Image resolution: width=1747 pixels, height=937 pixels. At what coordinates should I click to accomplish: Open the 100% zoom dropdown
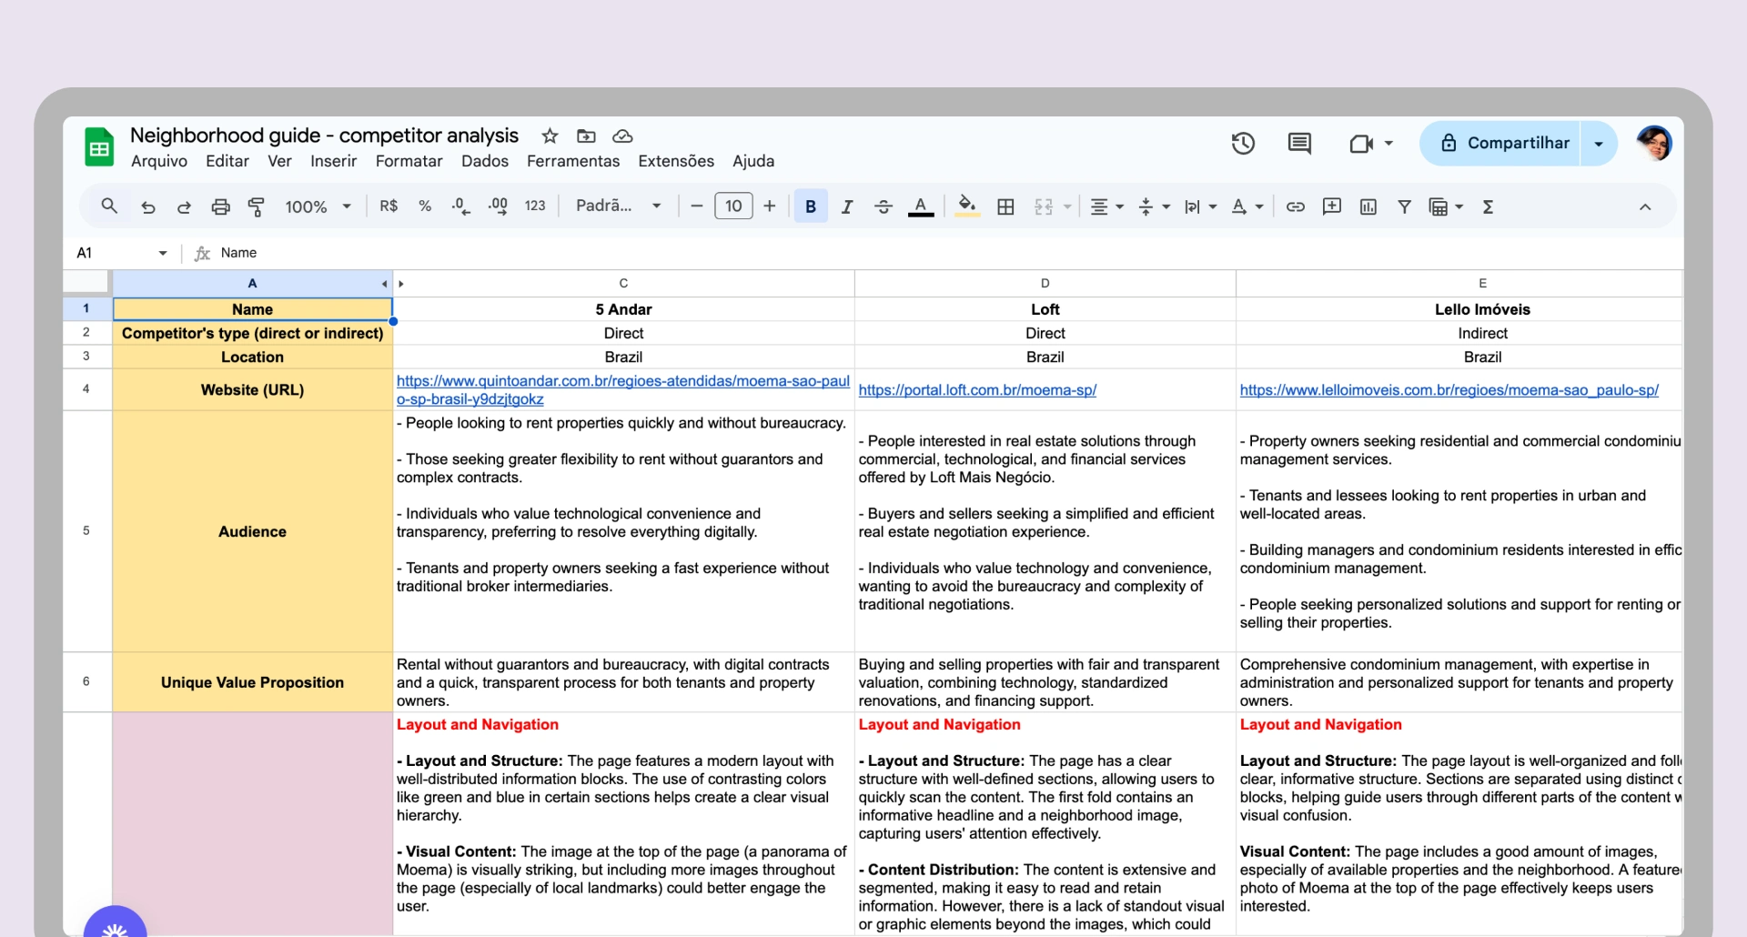click(318, 207)
